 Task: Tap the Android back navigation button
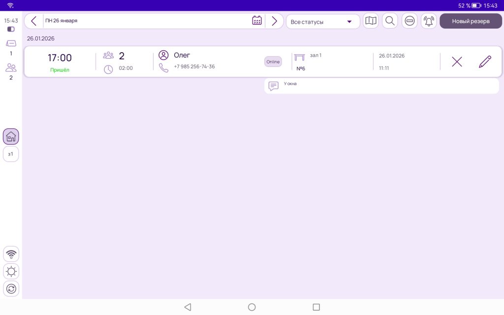(187, 307)
